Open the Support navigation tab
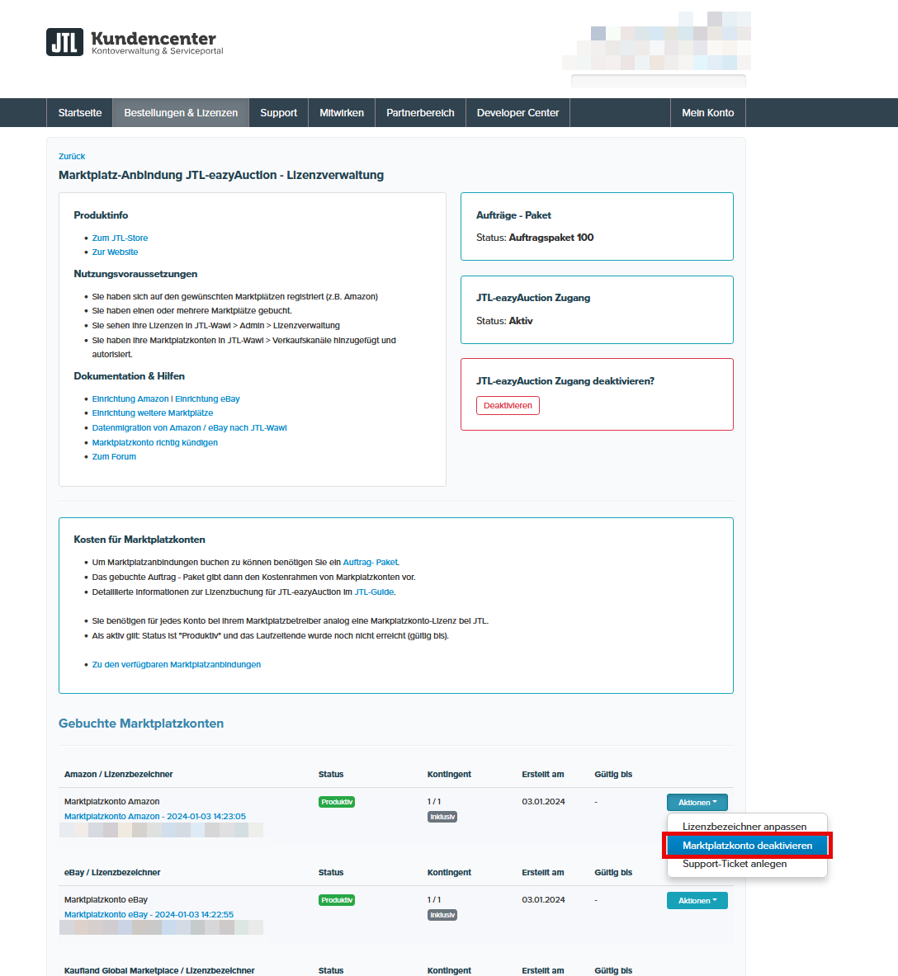898x976 pixels. pos(278,113)
